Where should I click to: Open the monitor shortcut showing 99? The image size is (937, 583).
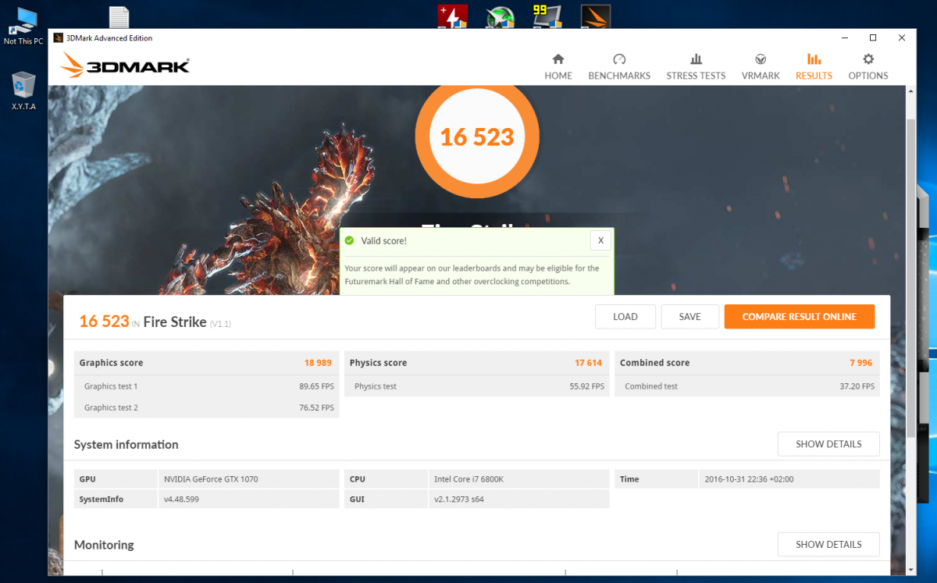(x=547, y=16)
